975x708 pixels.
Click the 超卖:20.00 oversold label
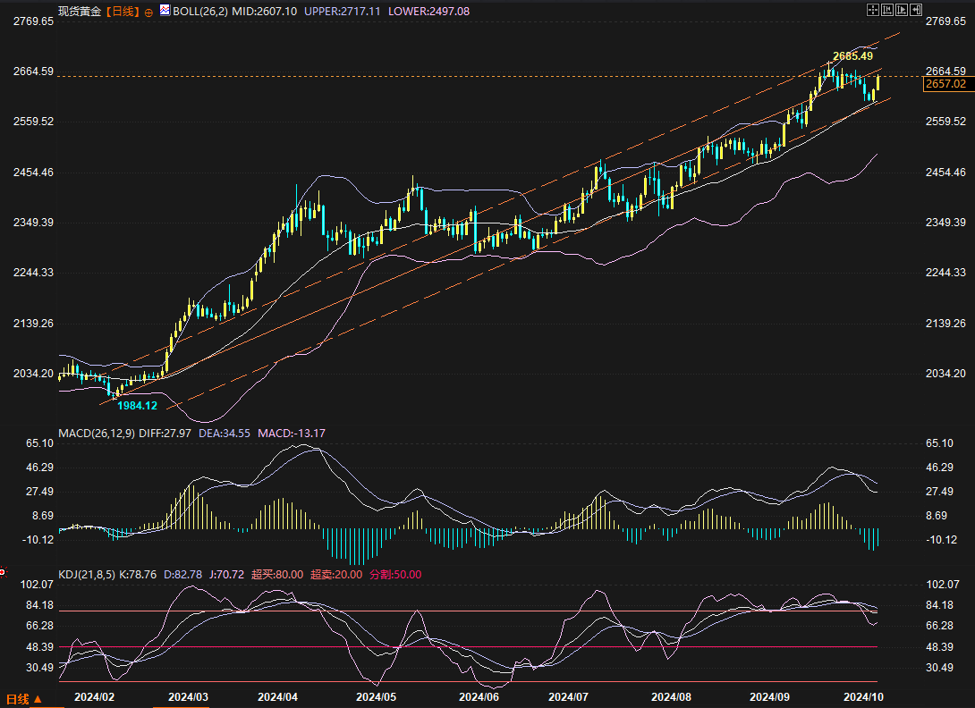pos(335,575)
